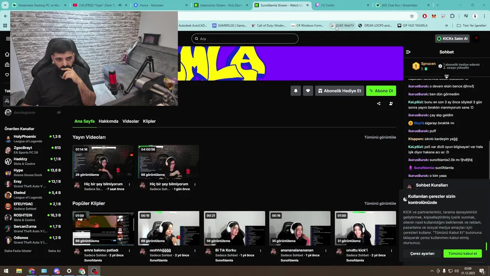Click the KICKs Satın Al button
This screenshot has height=276, width=490.
452,39
